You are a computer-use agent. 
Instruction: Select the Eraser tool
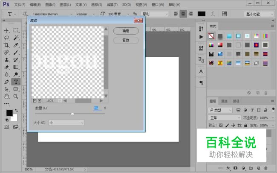pyautogui.click(x=6, y=67)
